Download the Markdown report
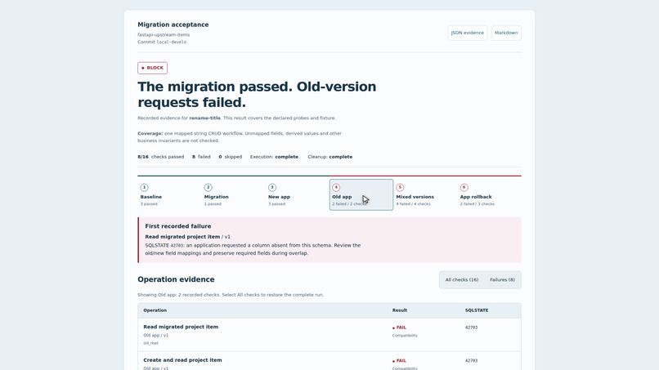Image resolution: width=659 pixels, height=370 pixels. click(x=506, y=33)
